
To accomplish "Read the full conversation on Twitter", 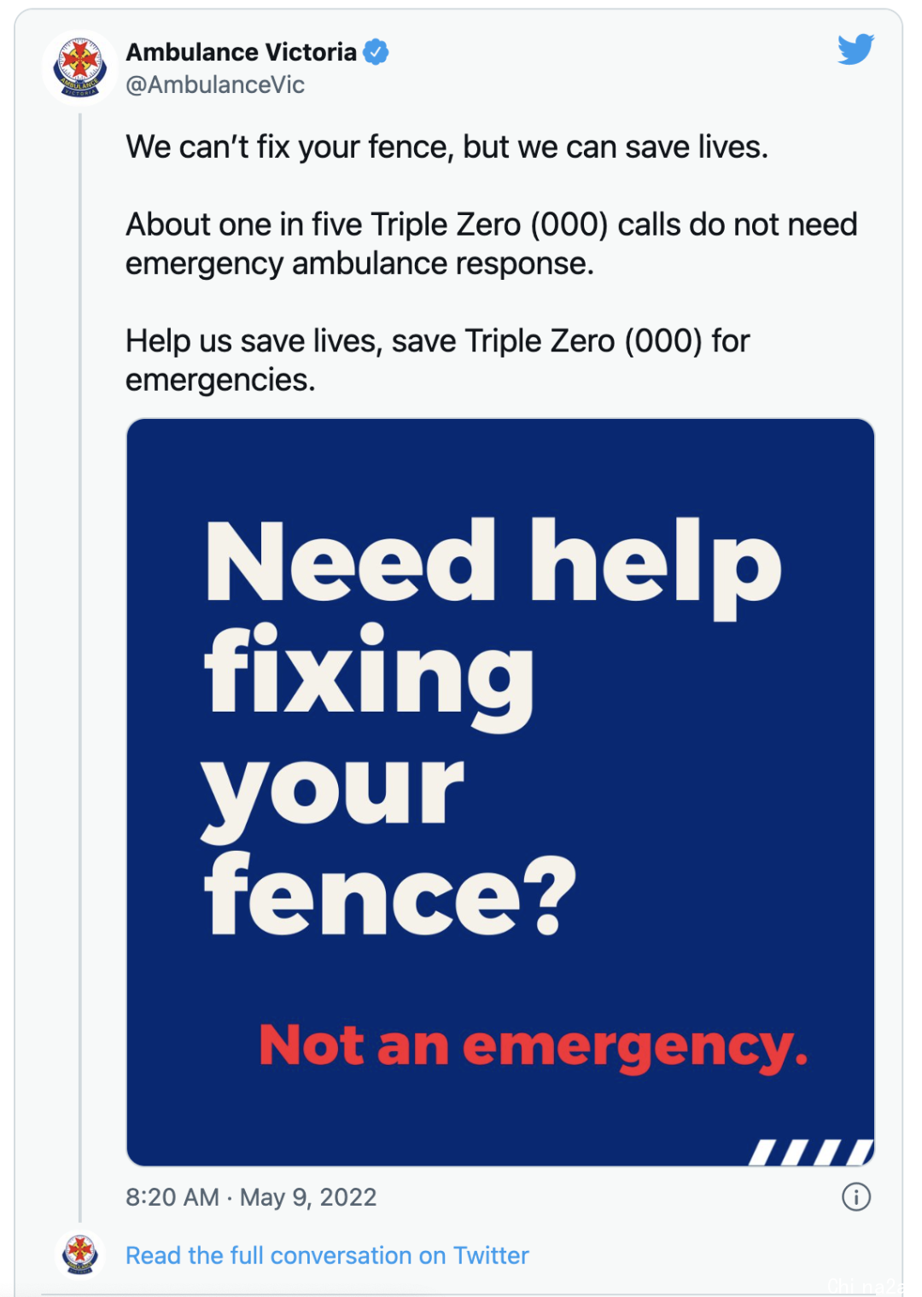I will [x=327, y=1255].
